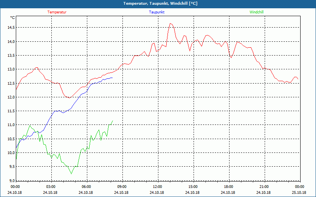Click the 25.10.18 date label

coord(299,193)
